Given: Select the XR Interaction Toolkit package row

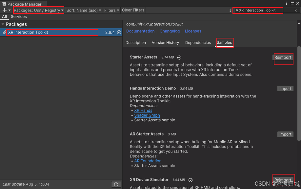Looking at the screenshot, I should [x=61, y=32].
